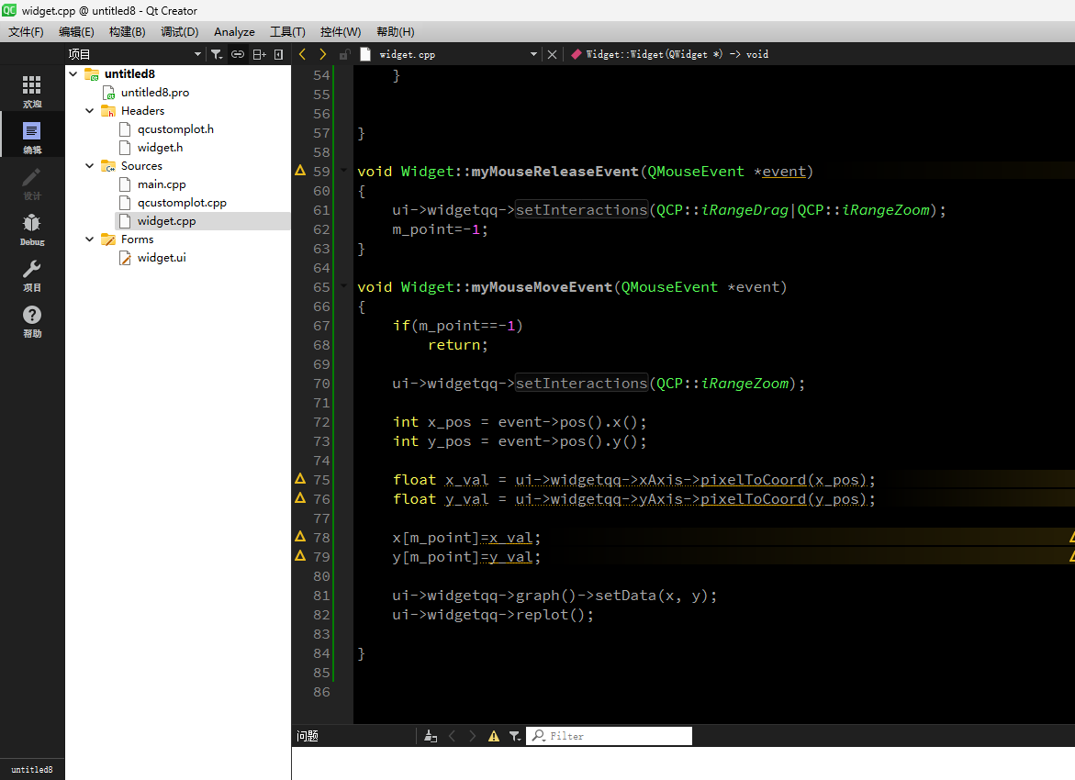Toggle show warnings in Issues pane
Screen dimensions: 1075x780
(494, 736)
